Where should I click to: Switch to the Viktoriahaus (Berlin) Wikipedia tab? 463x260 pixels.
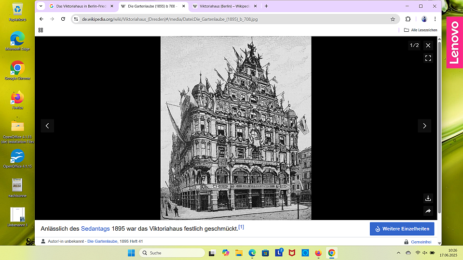click(x=221, y=6)
